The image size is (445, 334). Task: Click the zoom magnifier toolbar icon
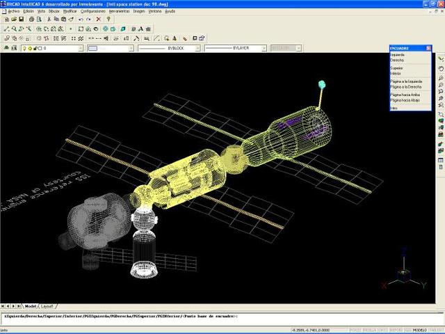(14, 29)
